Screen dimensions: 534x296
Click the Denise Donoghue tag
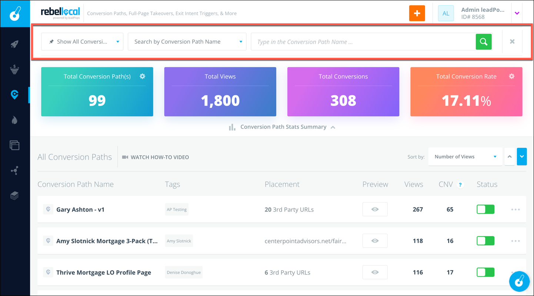coord(184,272)
